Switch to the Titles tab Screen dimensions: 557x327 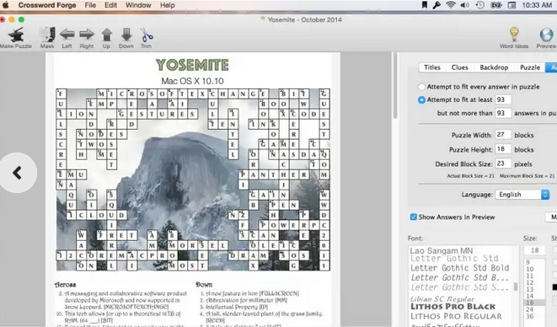[432, 67]
